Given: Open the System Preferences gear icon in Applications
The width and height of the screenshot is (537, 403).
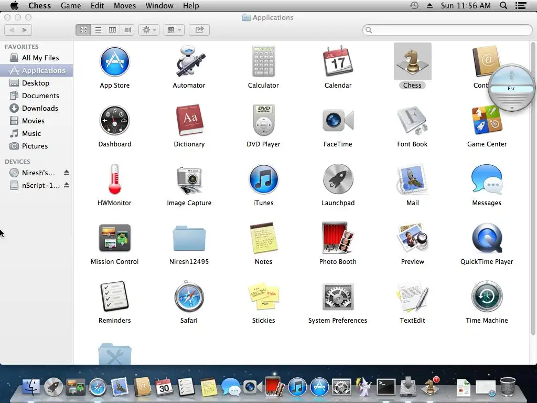Looking at the screenshot, I should pyautogui.click(x=338, y=297).
